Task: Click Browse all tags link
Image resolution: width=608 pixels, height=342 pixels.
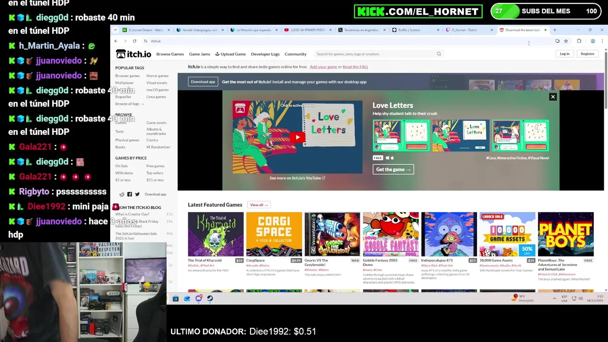Action: pos(129,104)
